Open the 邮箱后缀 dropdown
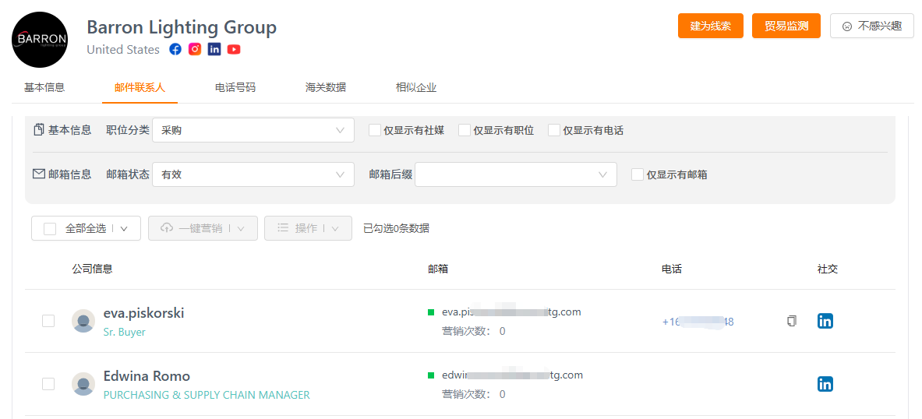 [x=516, y=174]
